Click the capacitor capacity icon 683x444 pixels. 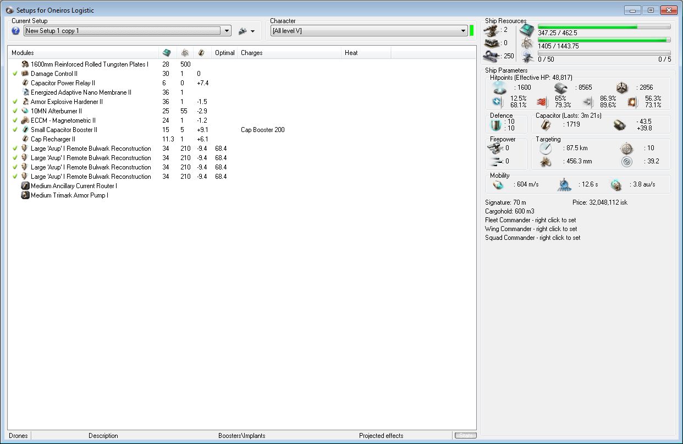pos(545,125)
